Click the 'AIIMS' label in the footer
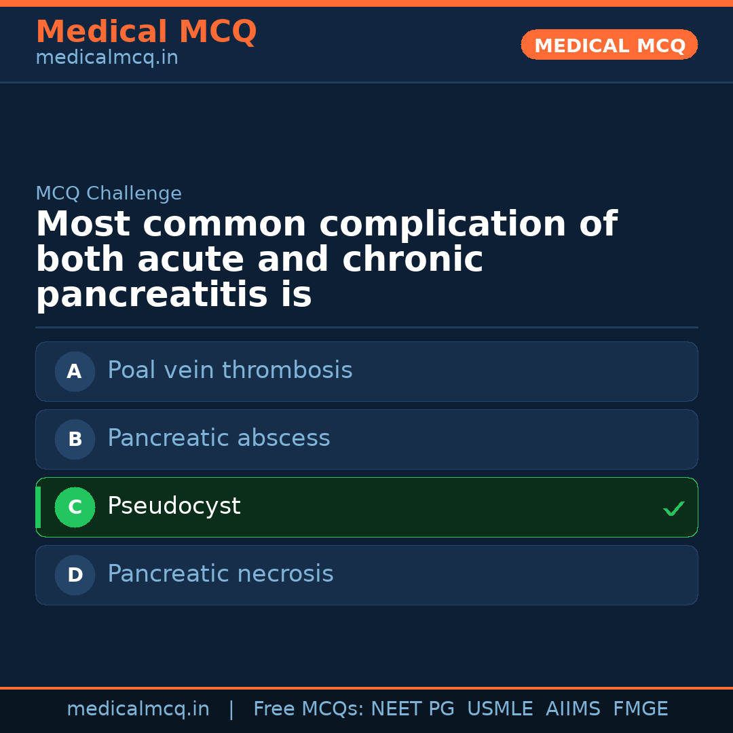The width and height of the screenshot is (733, 733). tap(574, 709)
